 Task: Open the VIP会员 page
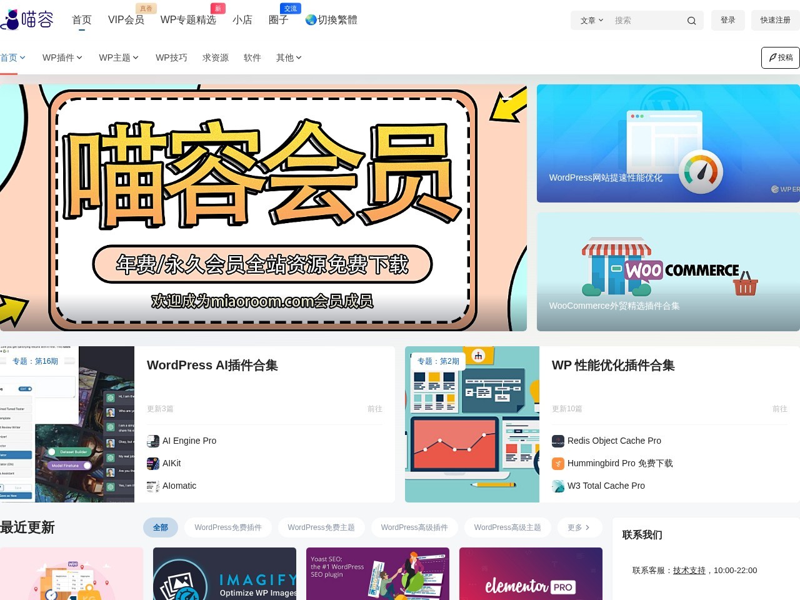coord(126,20)
